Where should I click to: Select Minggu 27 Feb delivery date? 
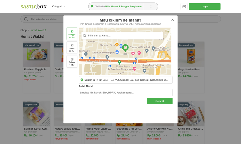point(72,34)
